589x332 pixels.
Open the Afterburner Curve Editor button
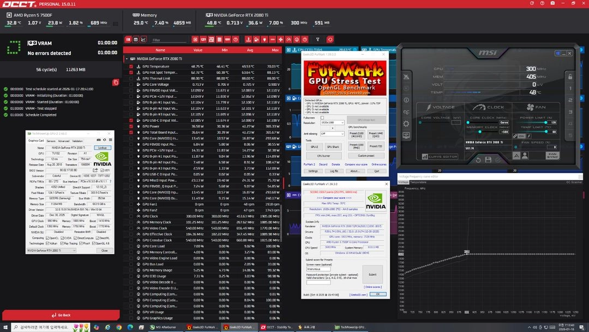point(440,157)
